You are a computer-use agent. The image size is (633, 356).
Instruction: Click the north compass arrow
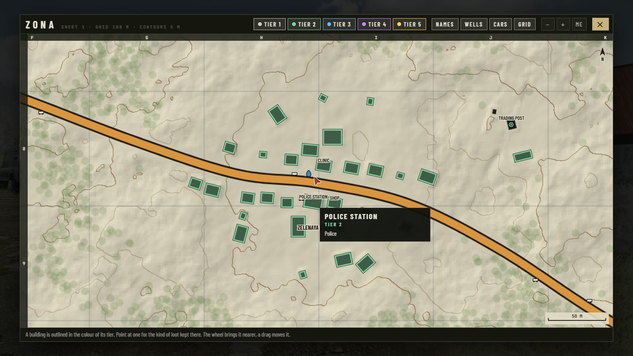tap(603, 52)
